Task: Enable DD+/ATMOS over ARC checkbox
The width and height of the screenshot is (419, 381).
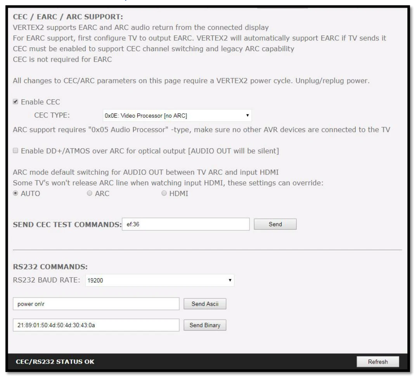Action: click(x=16, y=151)
